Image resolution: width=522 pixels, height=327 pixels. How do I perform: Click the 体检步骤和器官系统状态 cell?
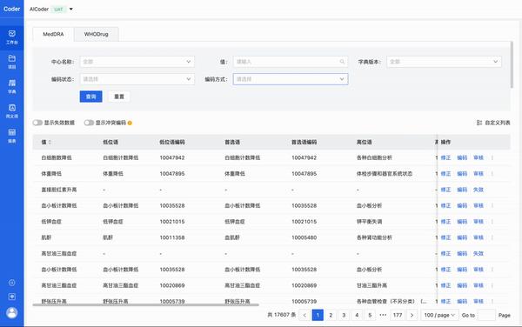coord(385,174)
